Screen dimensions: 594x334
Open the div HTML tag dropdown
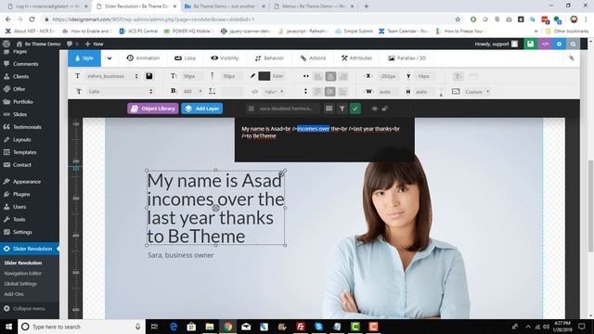[273, 91]
